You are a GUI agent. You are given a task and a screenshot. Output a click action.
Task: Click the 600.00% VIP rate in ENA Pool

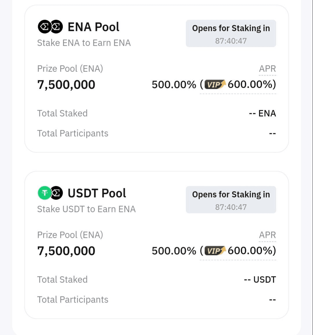tap(250, 84)
